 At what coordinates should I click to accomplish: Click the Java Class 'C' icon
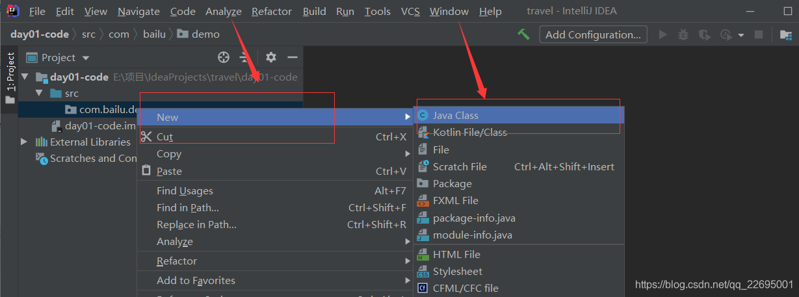point(423,115)
